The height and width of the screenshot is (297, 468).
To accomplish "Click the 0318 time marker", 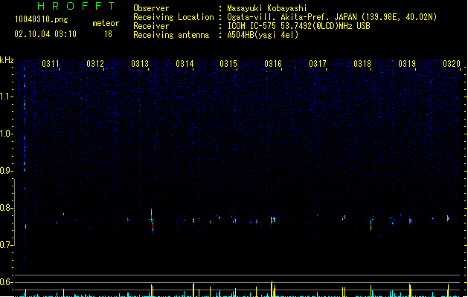I will tap(362, 64).
